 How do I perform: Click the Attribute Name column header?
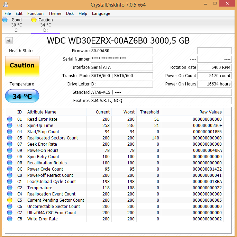point(56,112)
